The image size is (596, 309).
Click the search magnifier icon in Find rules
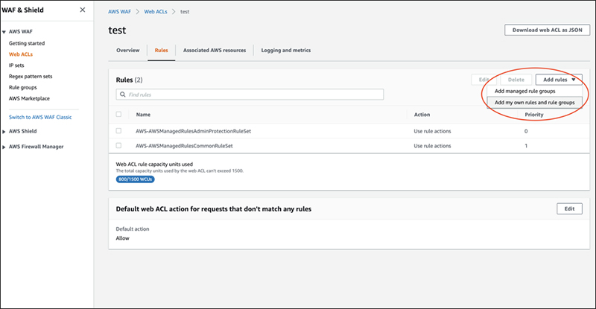coord(123,95)
